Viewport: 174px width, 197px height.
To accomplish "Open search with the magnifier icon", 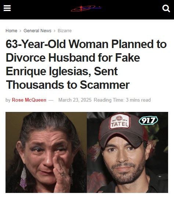I will (166, 8).
